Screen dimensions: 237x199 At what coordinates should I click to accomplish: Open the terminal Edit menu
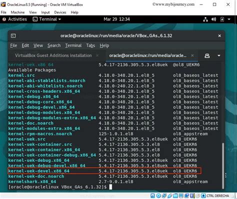pos(25,45)
